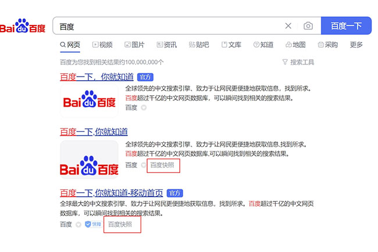
Task: Open 搜索工具 filter options
Action: 298,62
